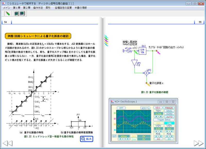Decrease CH3 V/DIV with down arrow
Image resolution: width=206 pixels, height=149 pixels.
tap(156, 131)
